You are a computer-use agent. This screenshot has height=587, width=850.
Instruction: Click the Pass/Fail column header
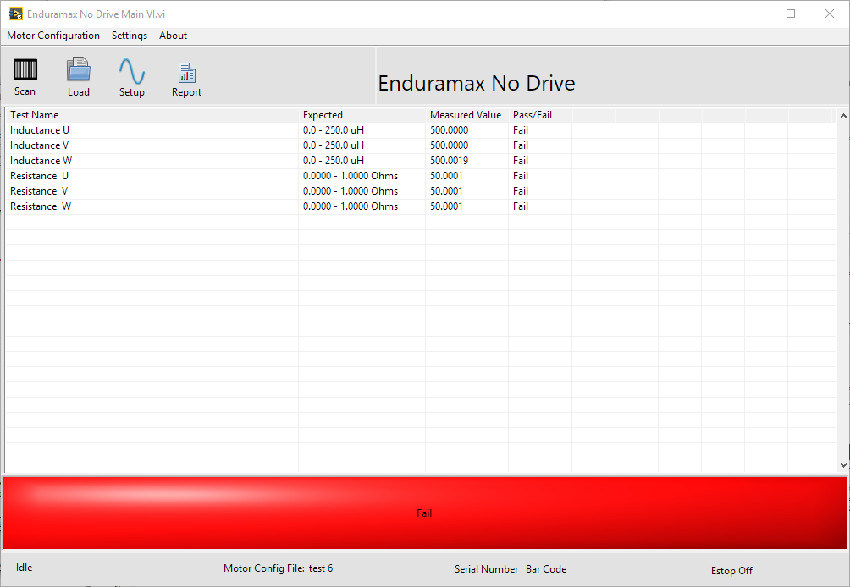[x=533, y=115]
